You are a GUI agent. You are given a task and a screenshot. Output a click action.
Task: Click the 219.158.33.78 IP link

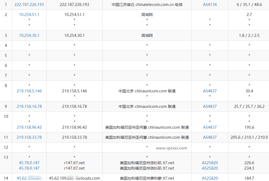[x=29, y=137]
